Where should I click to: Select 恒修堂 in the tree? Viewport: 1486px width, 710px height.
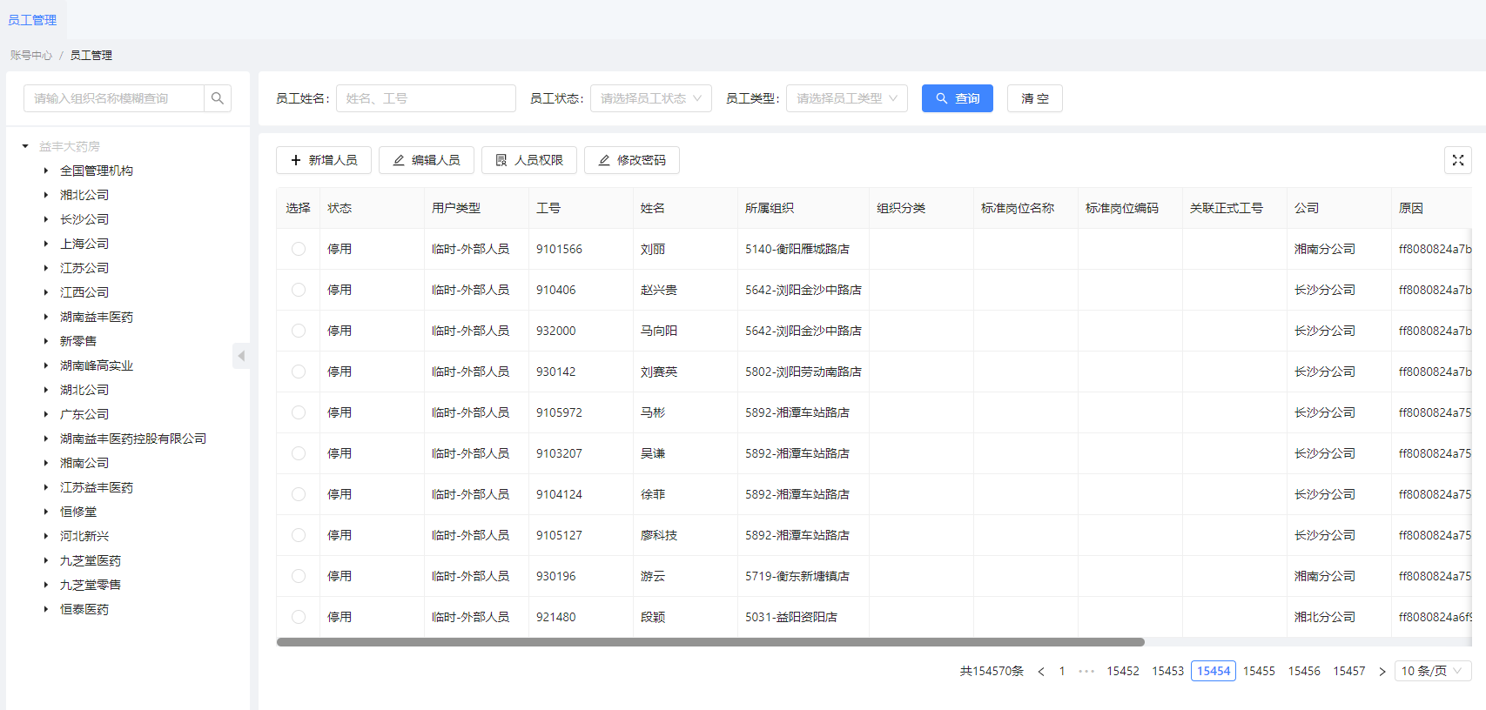click(x=78, y=512)
